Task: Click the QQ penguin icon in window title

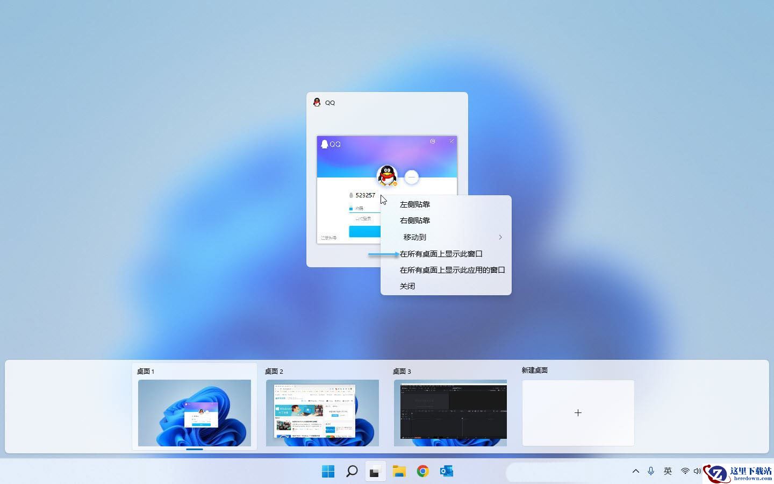Action: click(317, 102)
